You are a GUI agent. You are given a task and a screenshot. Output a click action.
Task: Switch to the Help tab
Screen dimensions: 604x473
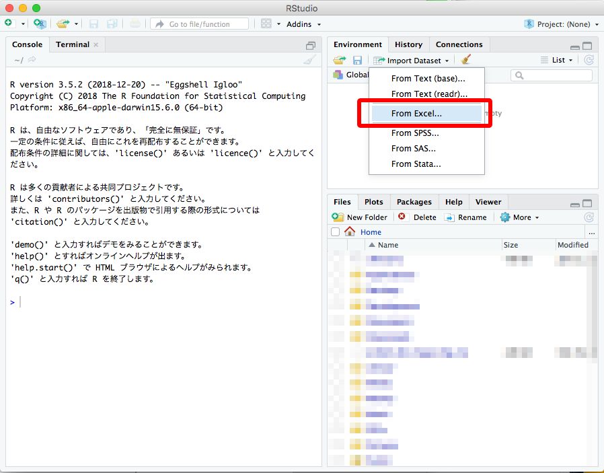[x=454, y=202]
